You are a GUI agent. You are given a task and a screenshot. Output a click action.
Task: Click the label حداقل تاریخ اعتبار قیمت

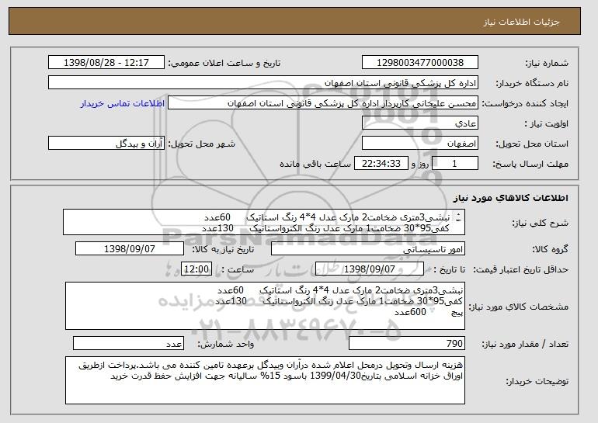(521, 269)
